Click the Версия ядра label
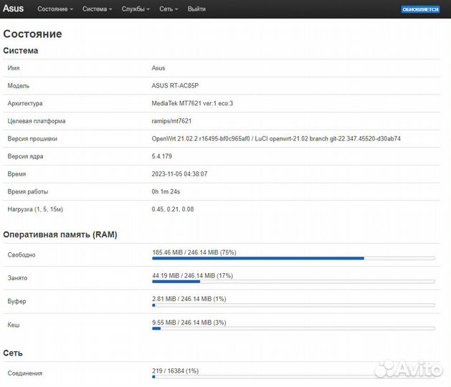 (25, 156)
